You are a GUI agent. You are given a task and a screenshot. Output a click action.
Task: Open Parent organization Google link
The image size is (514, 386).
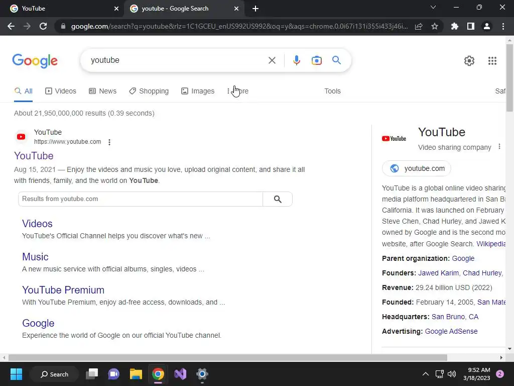tap(463, 258)
